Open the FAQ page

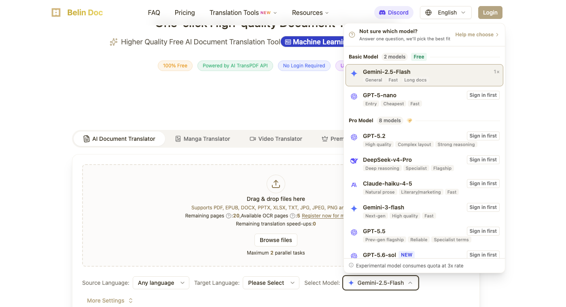(x=154, y=13)
